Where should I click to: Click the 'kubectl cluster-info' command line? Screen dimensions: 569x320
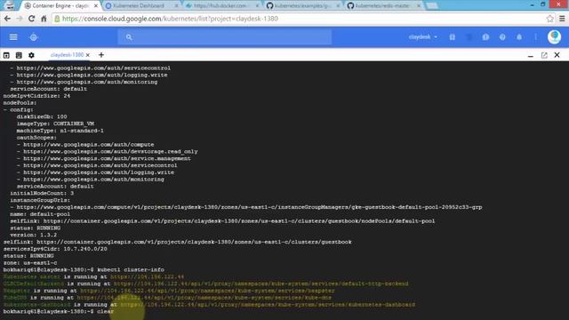[84, 269]
